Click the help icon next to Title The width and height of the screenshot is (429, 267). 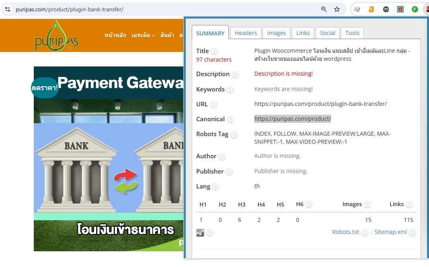pyautogui.click(x=214, y=52)
